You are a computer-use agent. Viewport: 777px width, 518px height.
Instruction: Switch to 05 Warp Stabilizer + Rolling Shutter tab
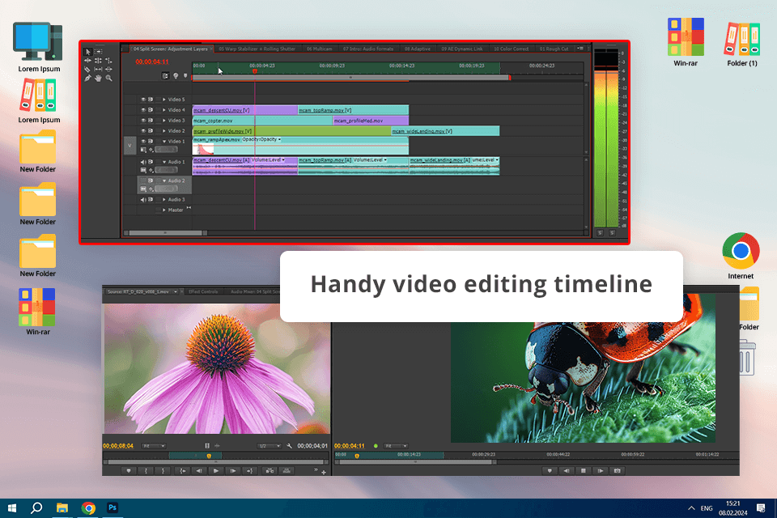click(257, 49)
